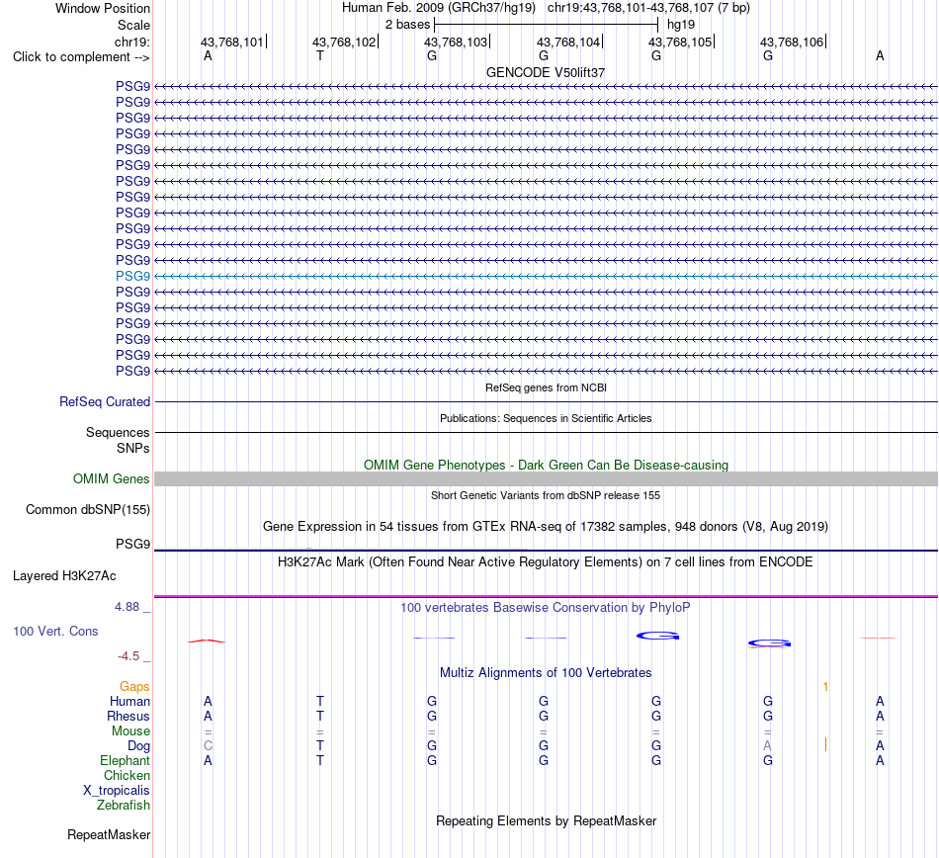The width and height of the screenshot is (939, 858).
Task: Click the chr19:43,768,101-43,768,107 (7 bp) position text
Action: [x=648, y=8]
